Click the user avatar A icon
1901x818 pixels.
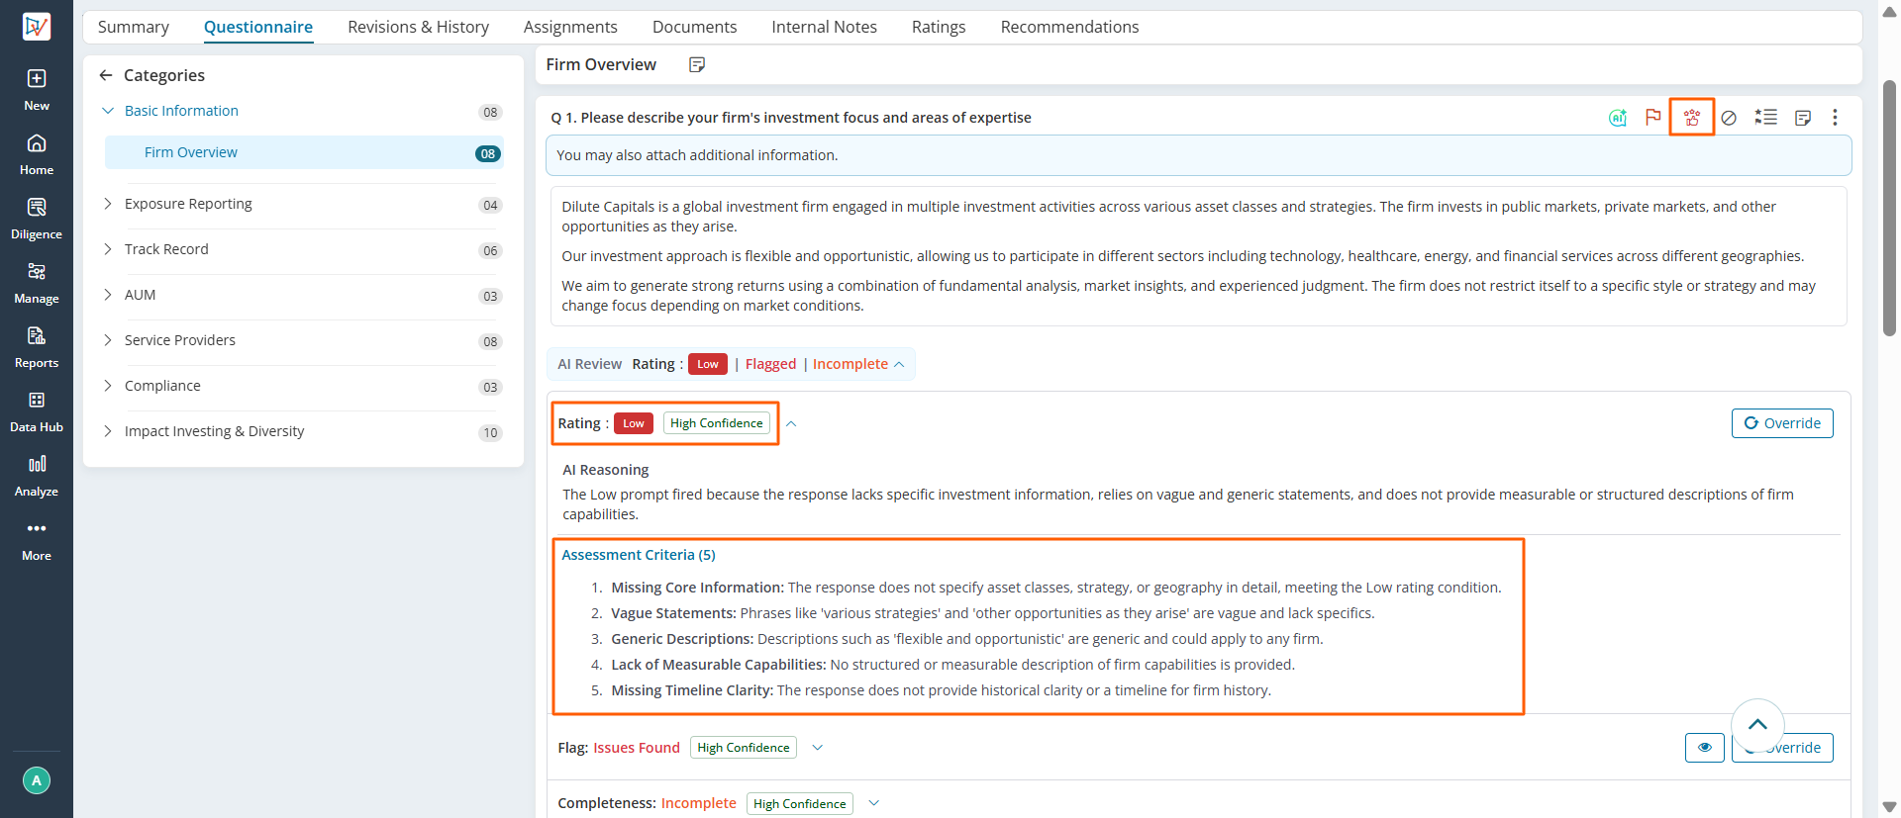pyautogui.click(x=37, y=780)
